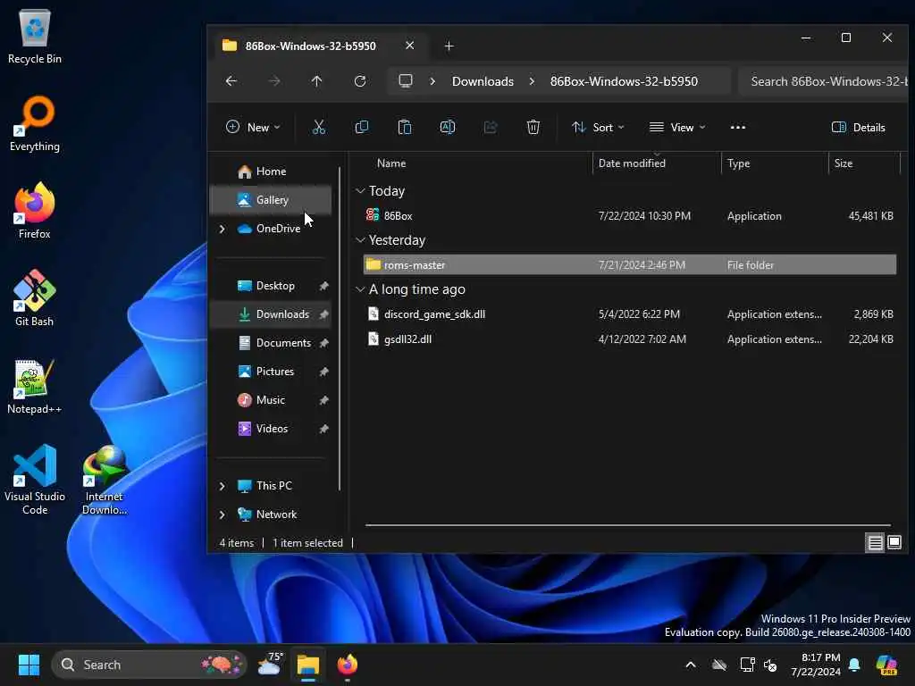Open Firefox desktop shortcut
Viewport: 915px width, 686px height.
(35, 211)
